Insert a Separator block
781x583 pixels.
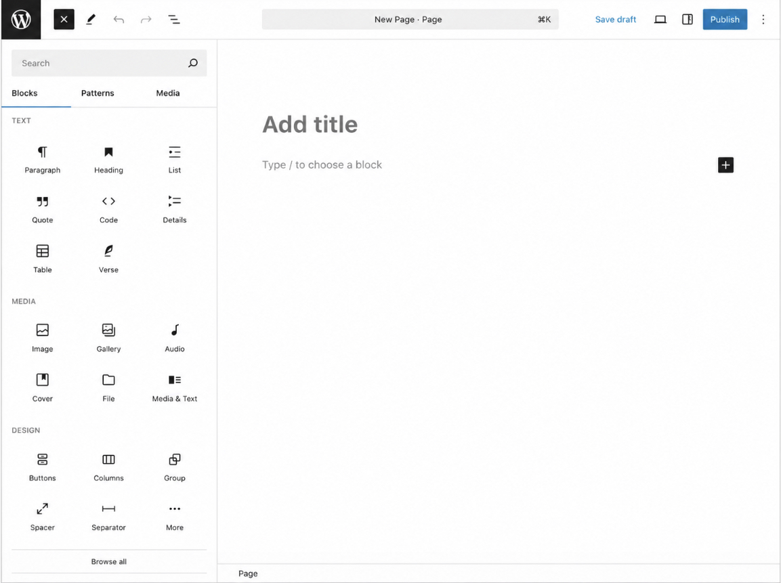click(x=108, y=517)
